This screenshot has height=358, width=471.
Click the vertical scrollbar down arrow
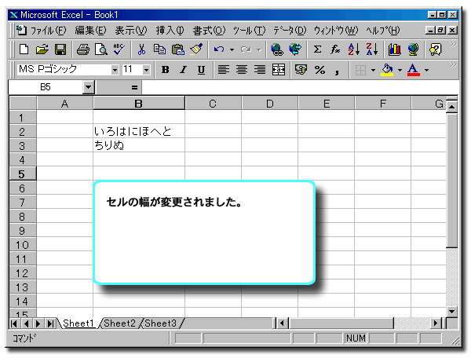pyautogui.click(x=452, y=312)
